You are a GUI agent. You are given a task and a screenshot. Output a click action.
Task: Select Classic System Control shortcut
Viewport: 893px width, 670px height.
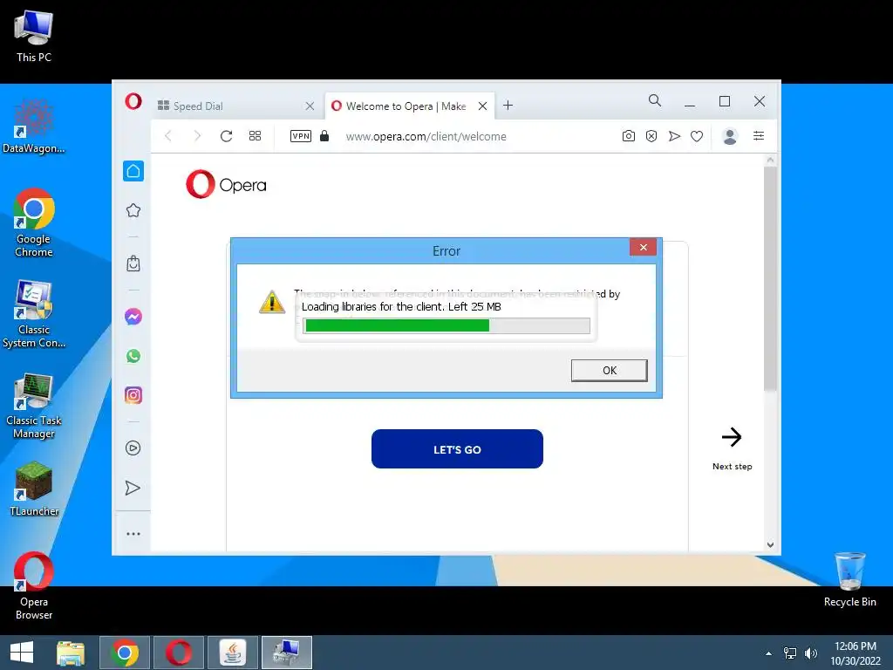34,314
